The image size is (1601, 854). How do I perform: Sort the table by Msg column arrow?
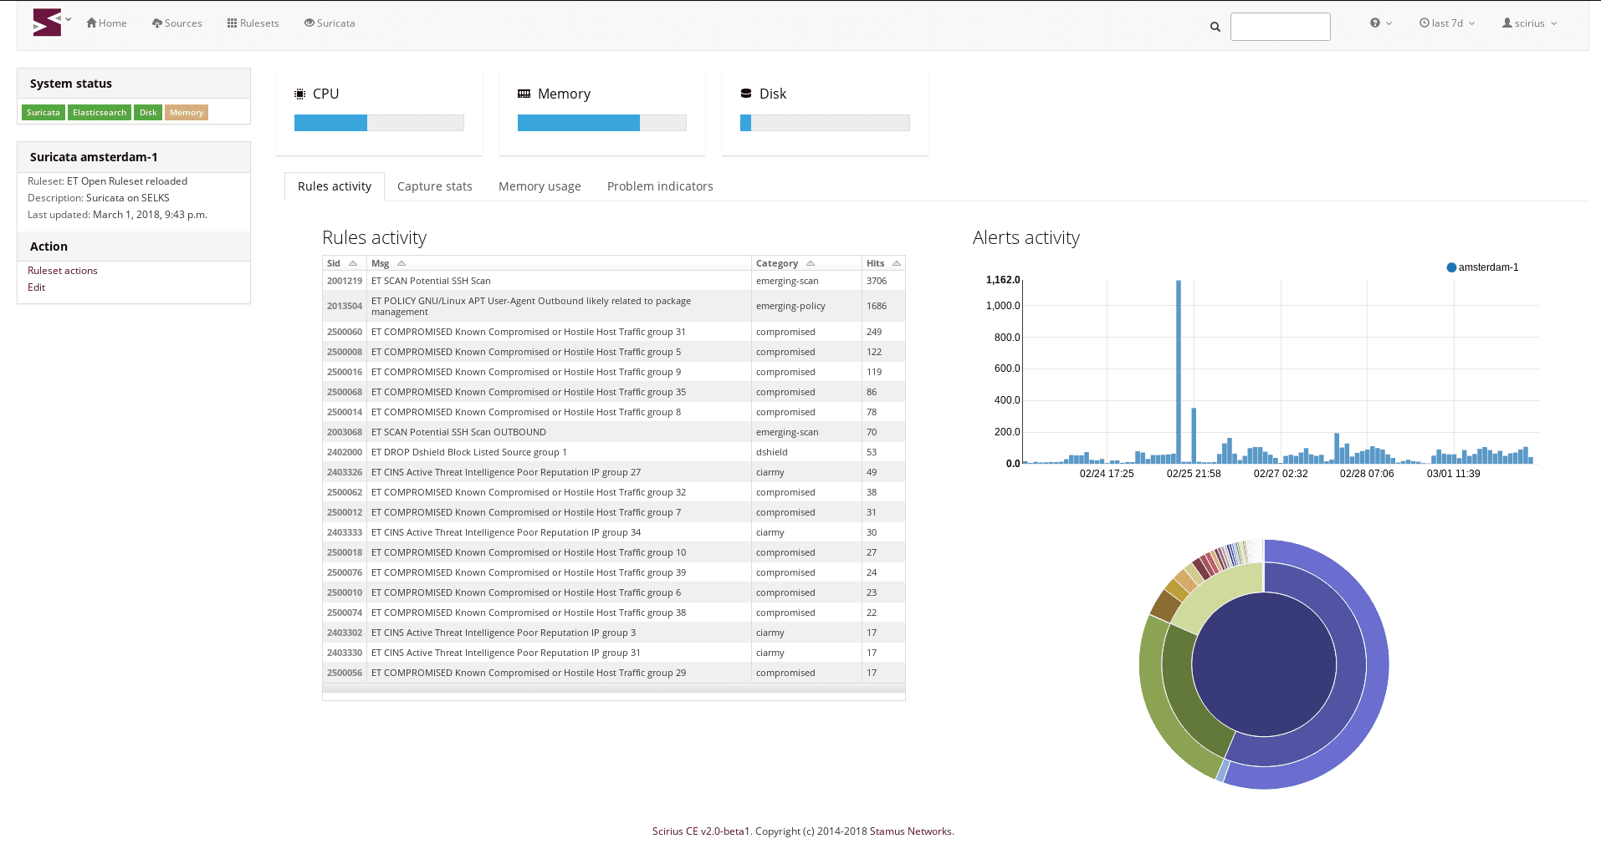point(402,263)
